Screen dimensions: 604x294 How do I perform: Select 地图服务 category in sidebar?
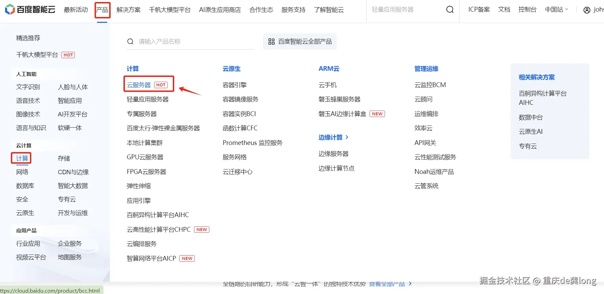point(70,257)
